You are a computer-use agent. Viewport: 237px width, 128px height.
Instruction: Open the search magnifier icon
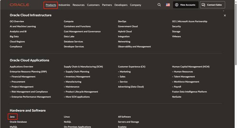point(159,5)
